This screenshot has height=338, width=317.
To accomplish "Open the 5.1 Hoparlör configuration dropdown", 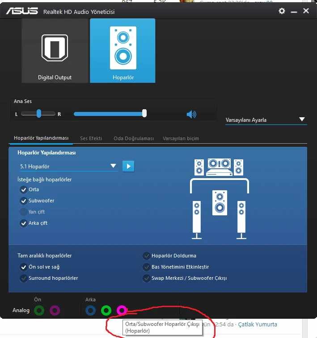I will pos(69,167).
